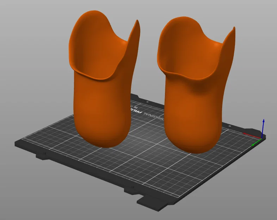
Task: Click empty gray background to deselect
Action: pyautogui.click(x=35, y=53)
